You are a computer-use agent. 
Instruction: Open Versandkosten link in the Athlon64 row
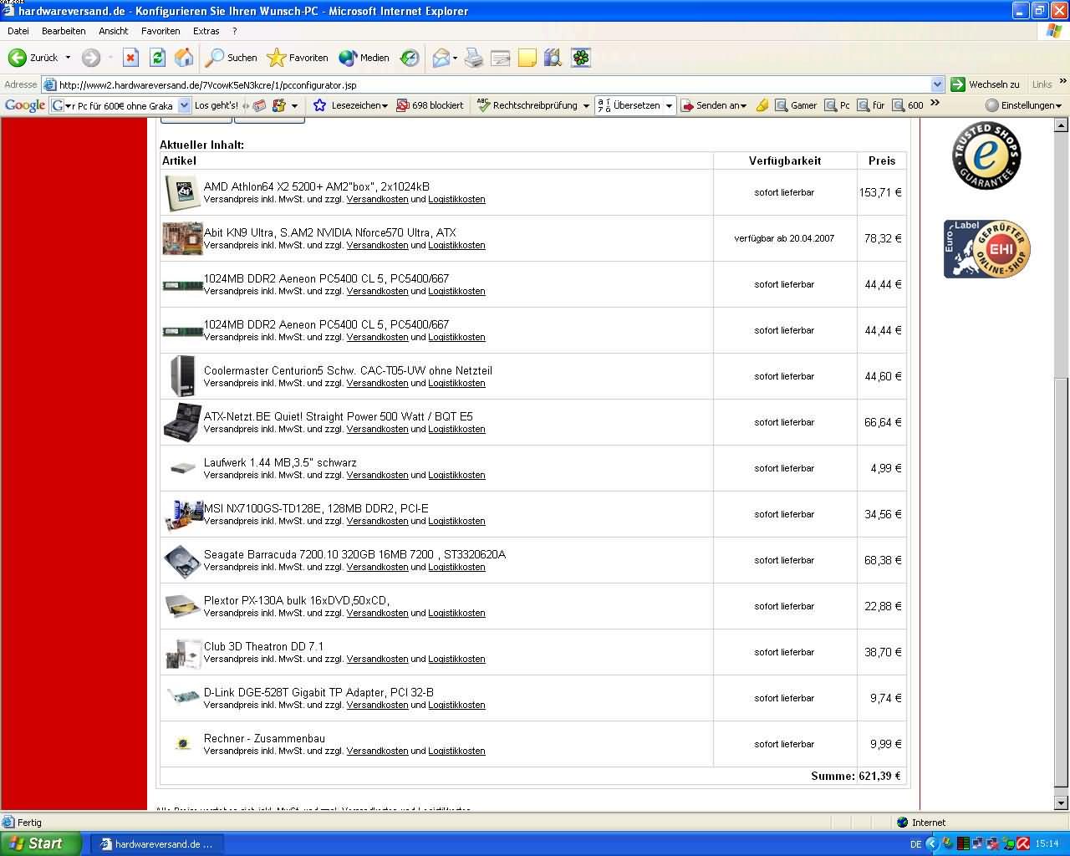pos(377,199)
